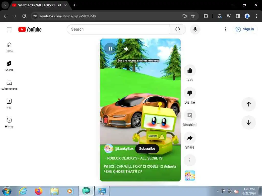Open History in the sidebar
The height and width of the screenshot is (196, 262).
9,123
